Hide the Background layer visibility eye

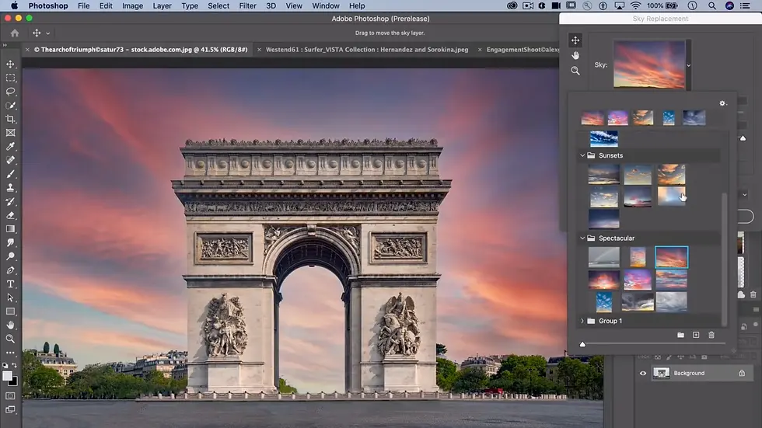[643, 373]
